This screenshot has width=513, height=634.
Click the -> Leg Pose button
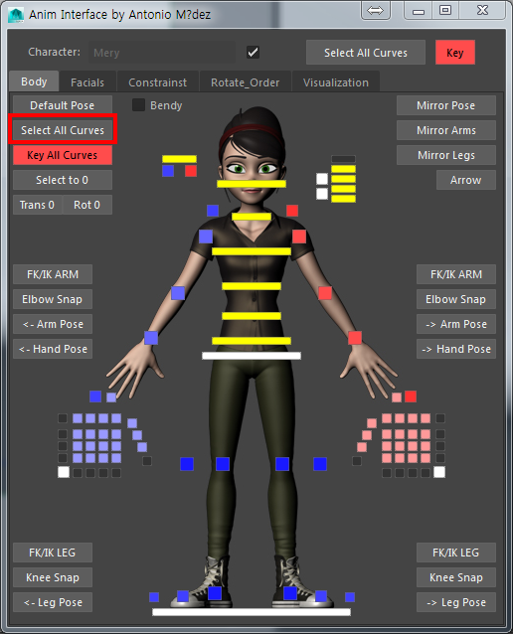(x=456, y=602)
